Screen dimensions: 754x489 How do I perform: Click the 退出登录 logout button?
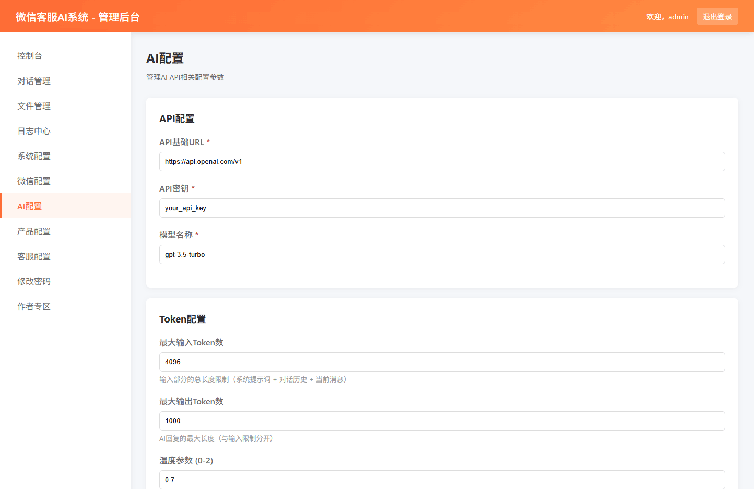point(717,16)
